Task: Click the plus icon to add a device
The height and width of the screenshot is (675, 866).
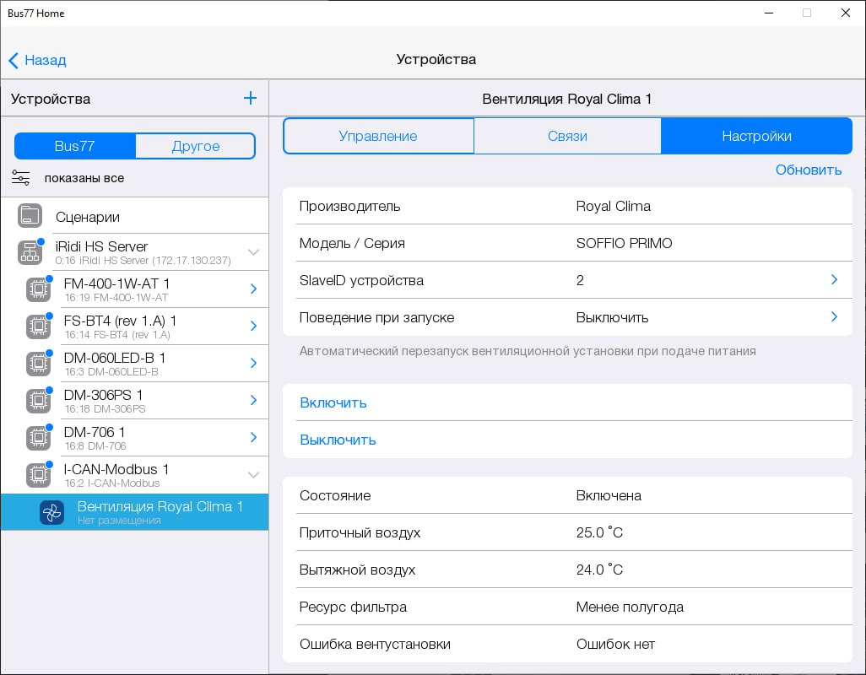Action: 250,98
